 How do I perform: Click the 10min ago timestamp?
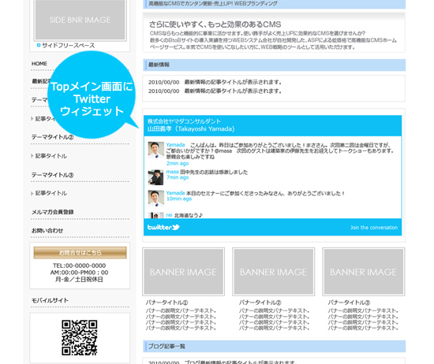179,199
